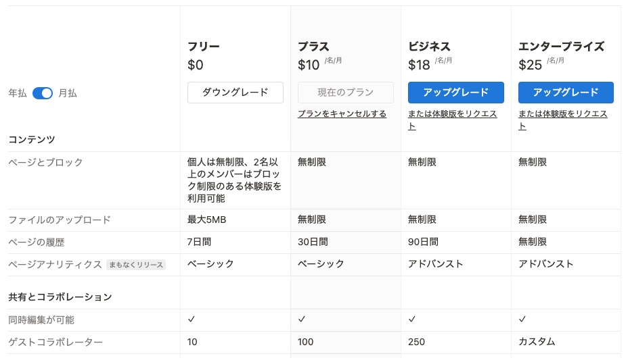Click the まもなくリリース badge
Image resolution: width=628 pixels, height=358 pixels.
pyautogui.click(x=136, y=265)
